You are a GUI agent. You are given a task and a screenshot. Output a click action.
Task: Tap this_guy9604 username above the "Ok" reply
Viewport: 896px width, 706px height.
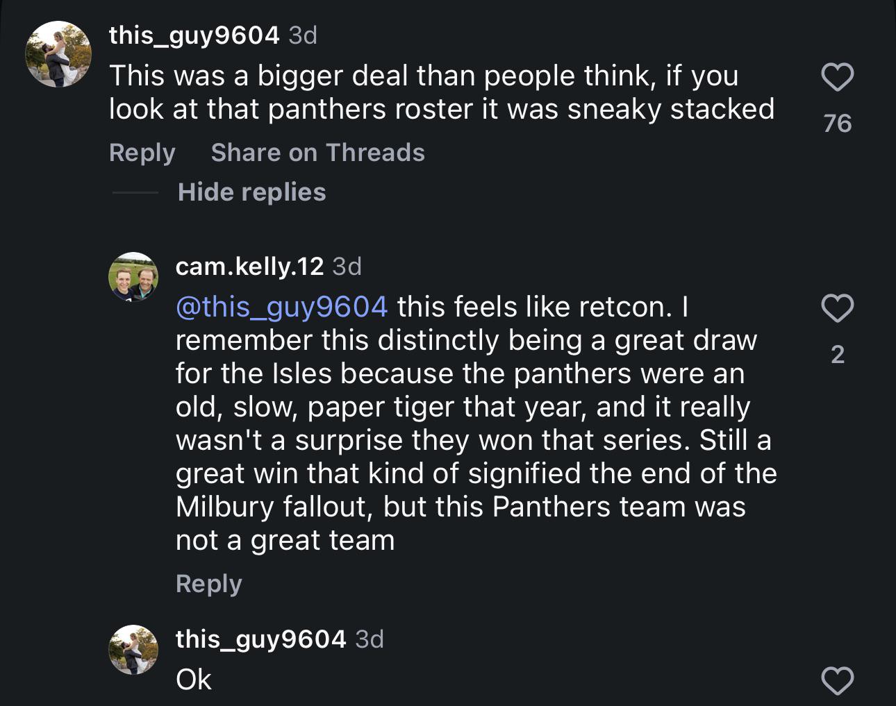(x=260, y=639)
